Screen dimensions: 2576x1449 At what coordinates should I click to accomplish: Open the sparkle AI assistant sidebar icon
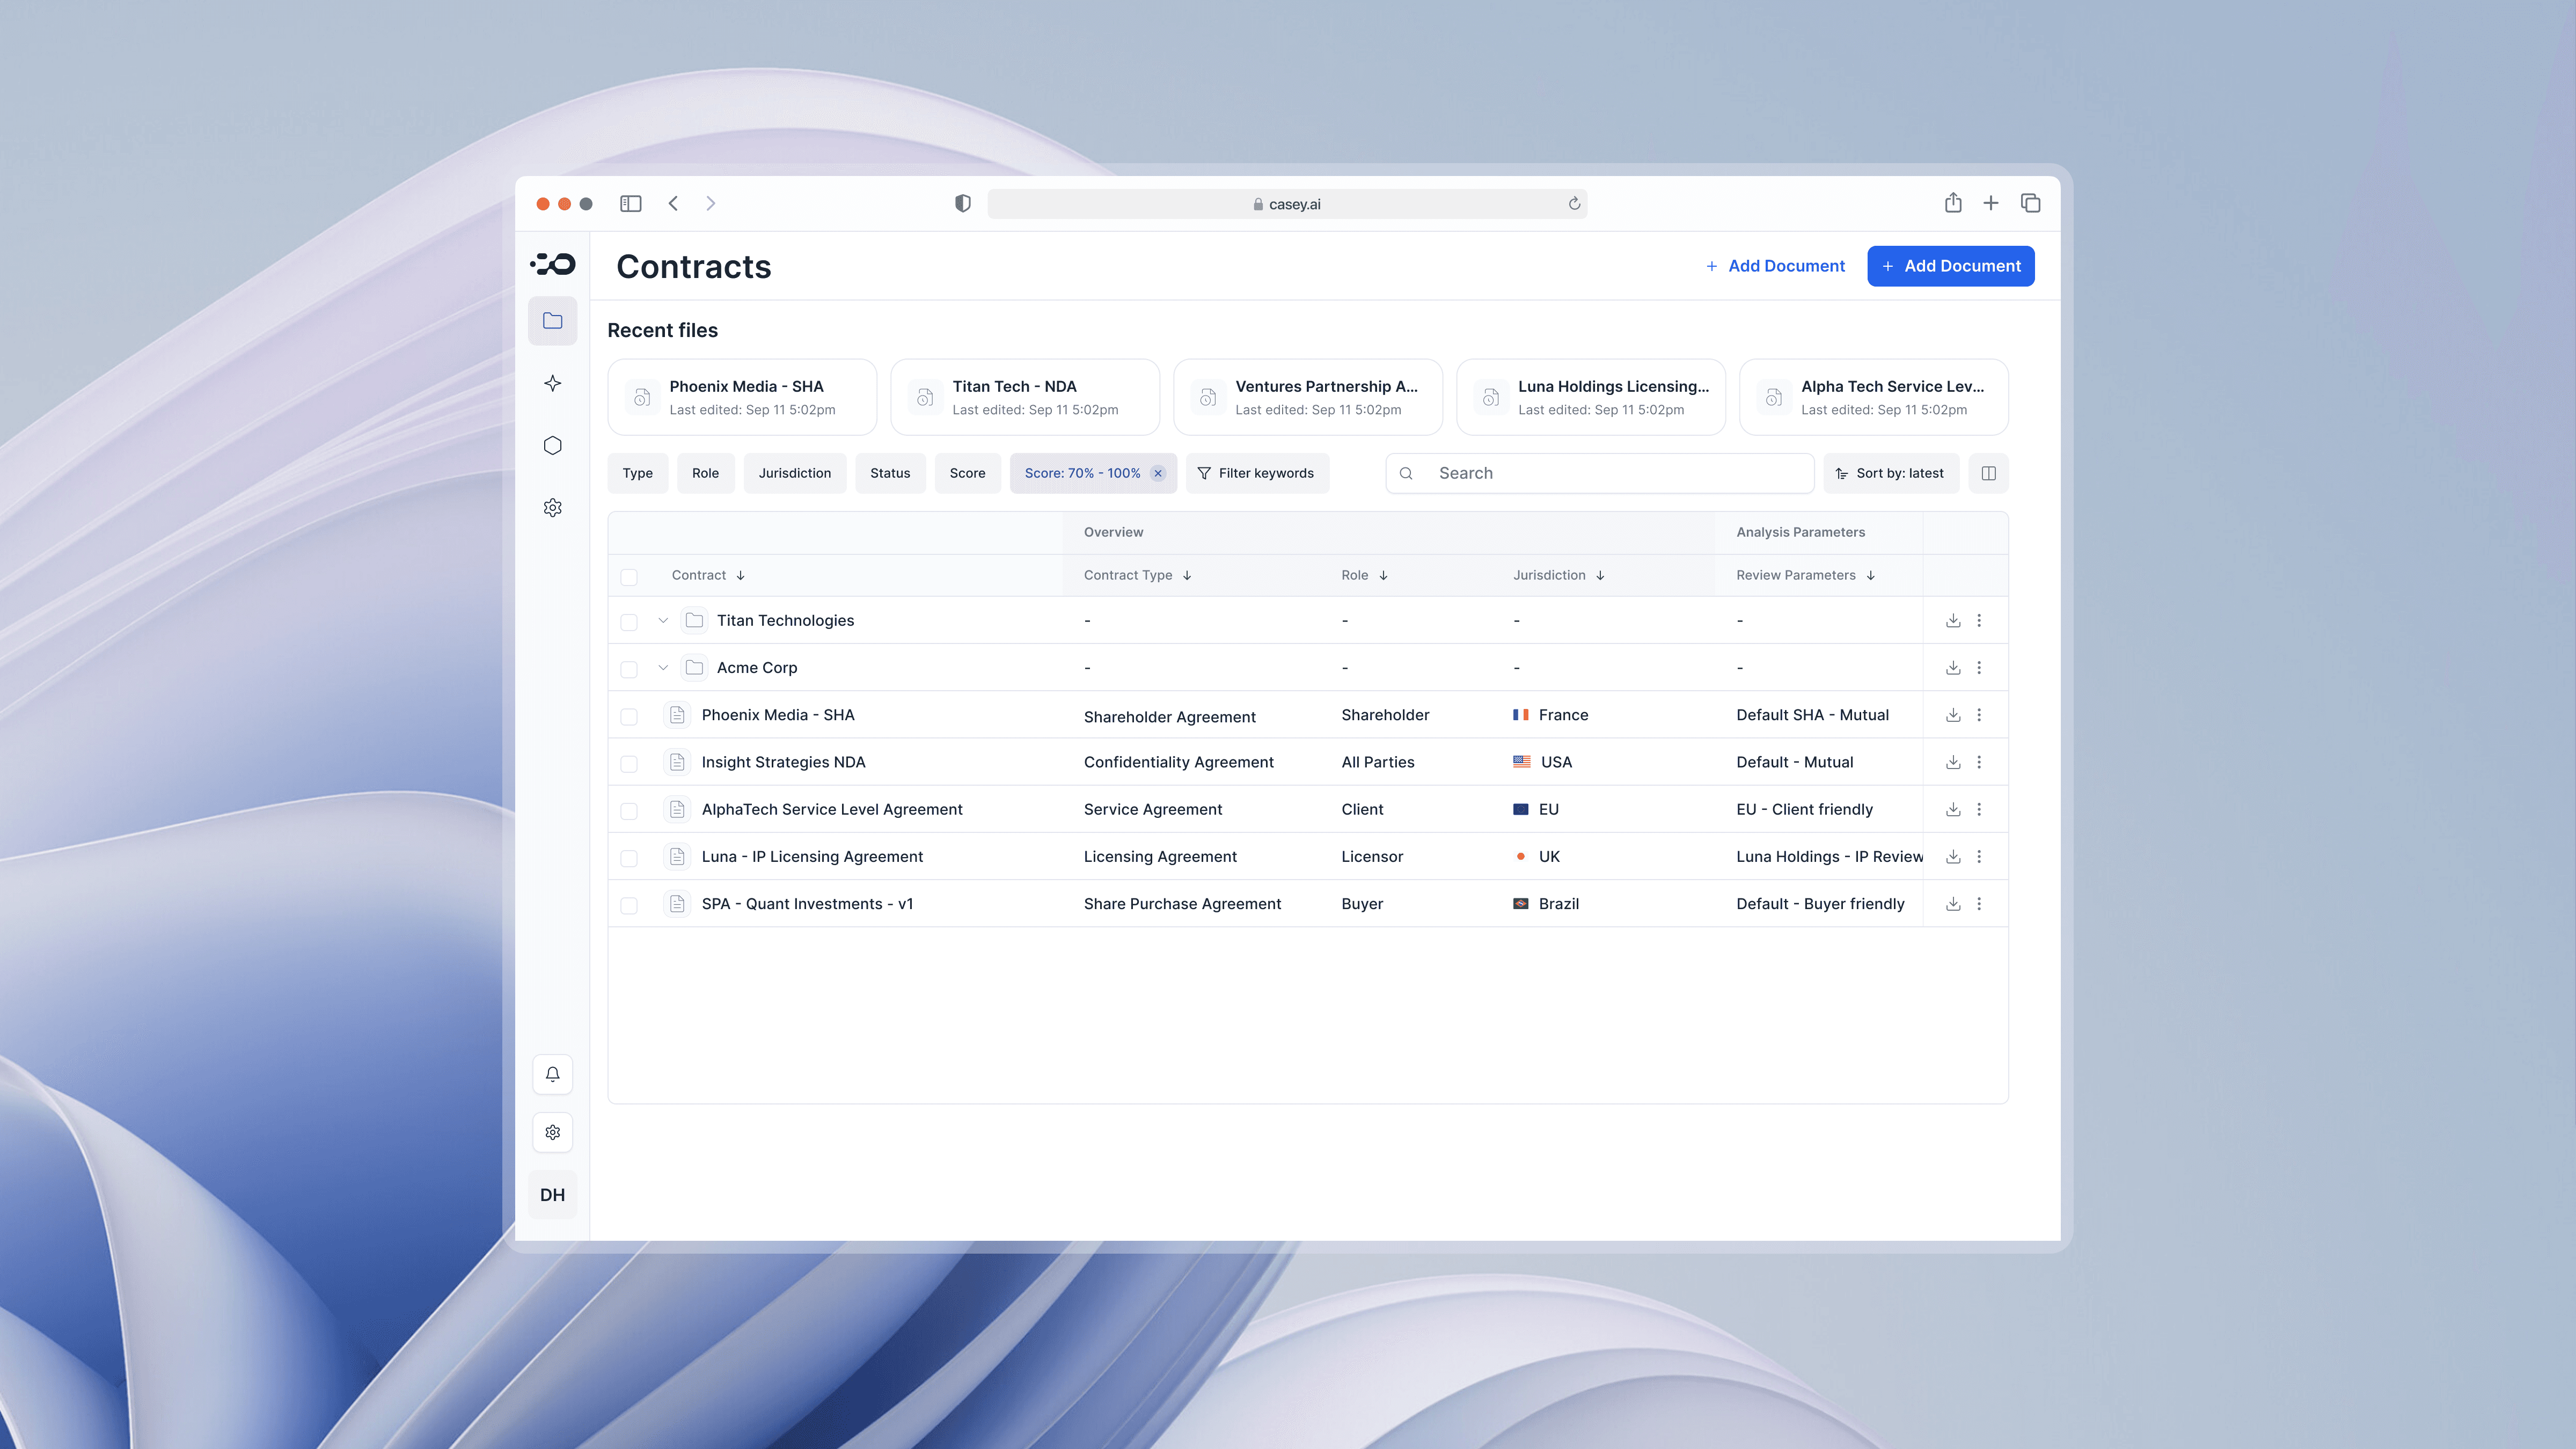click(x=552, y=383)
